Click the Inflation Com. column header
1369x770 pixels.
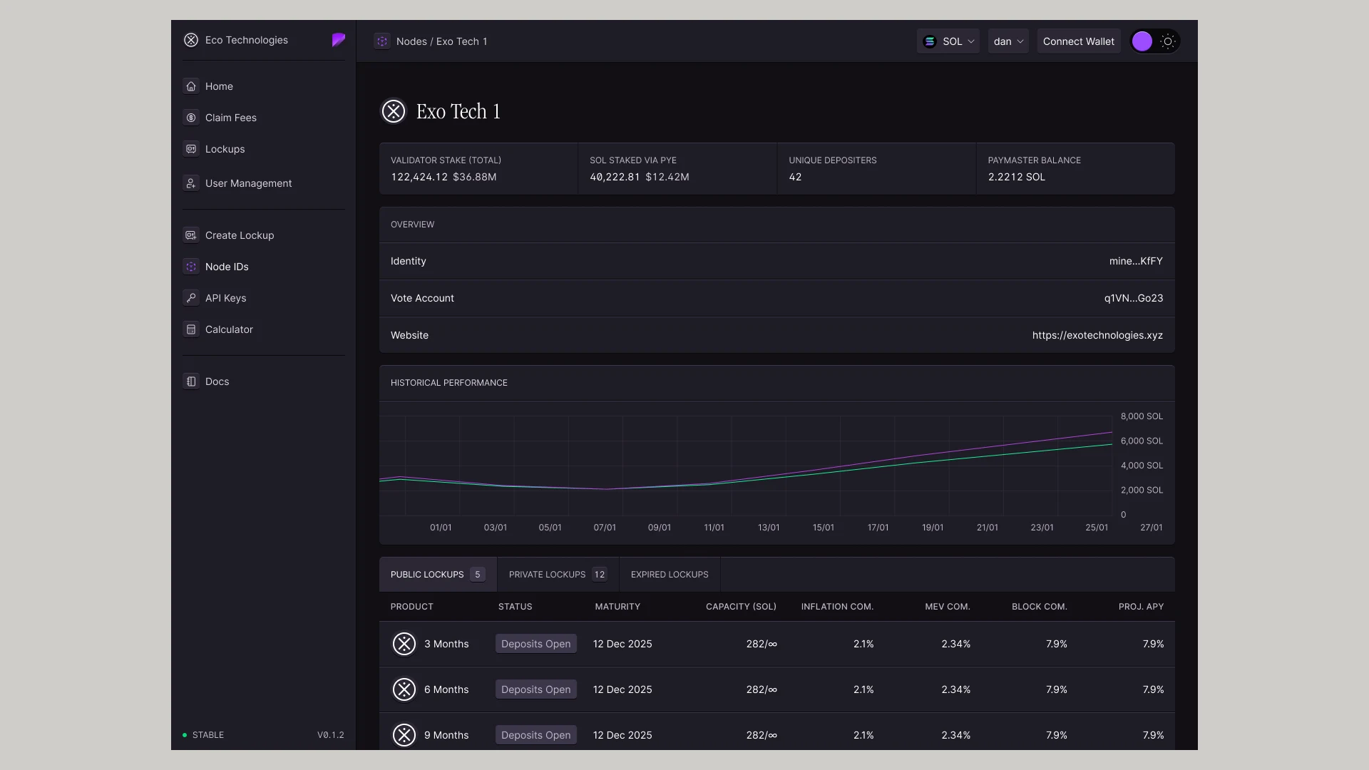click(837, 607)
